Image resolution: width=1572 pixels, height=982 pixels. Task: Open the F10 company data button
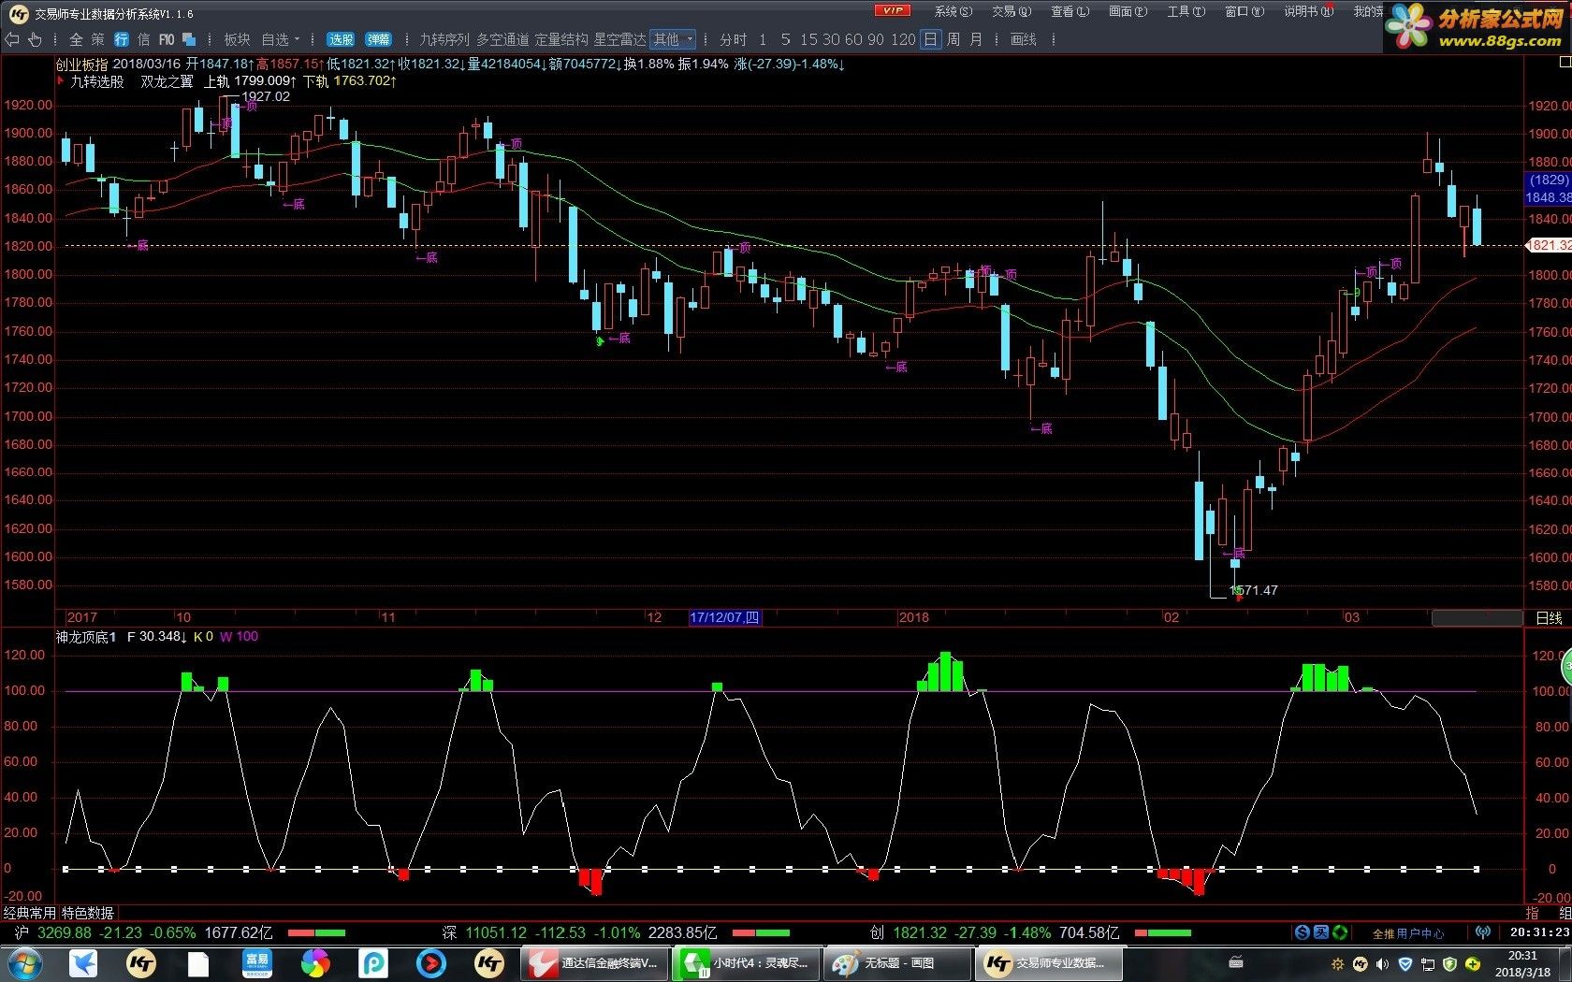pyautogui.click(x=167, y=39)
